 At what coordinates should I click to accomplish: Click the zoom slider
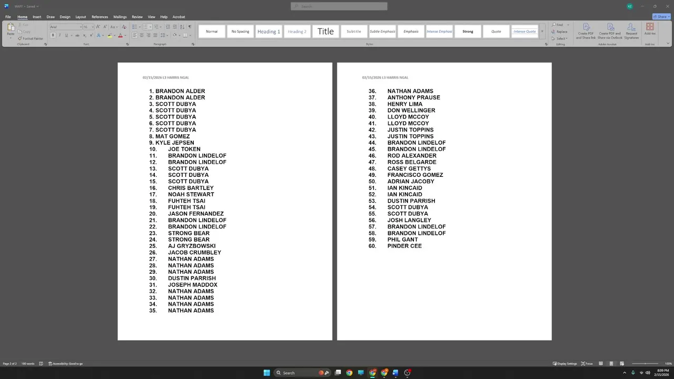(646, 363)
